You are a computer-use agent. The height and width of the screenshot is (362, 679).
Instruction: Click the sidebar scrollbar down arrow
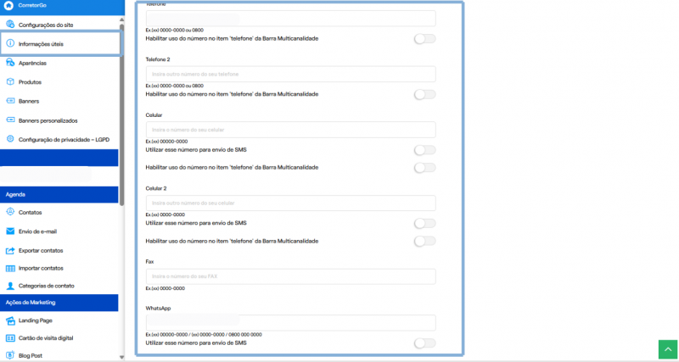tap(121, 357)
